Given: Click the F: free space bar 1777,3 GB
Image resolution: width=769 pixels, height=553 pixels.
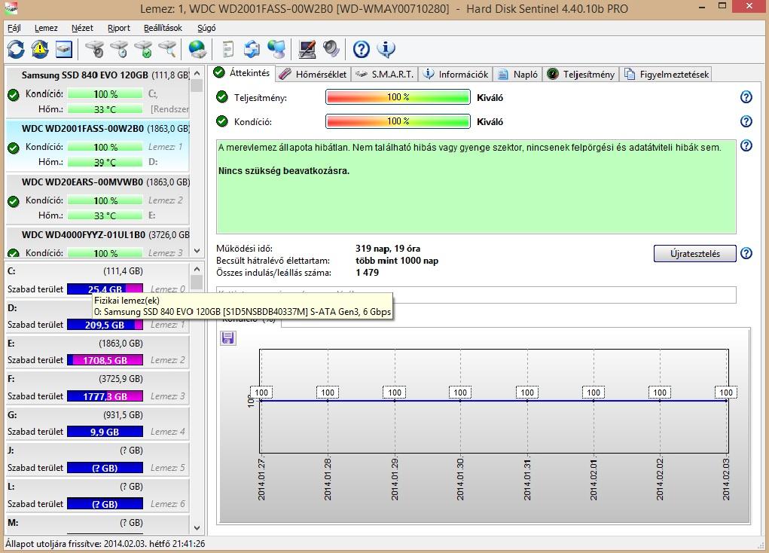Looking at the screenshot, I should 105,396.
